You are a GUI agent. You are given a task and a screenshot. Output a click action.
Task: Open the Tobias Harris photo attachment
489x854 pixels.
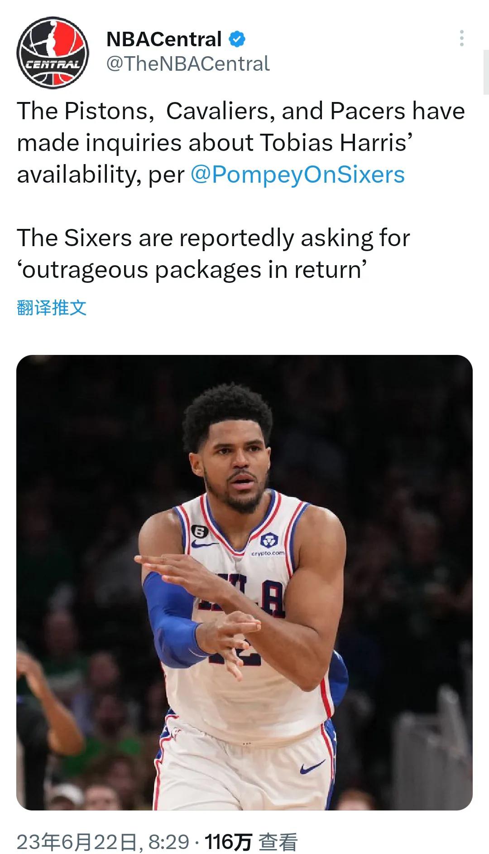click(244, 582)
